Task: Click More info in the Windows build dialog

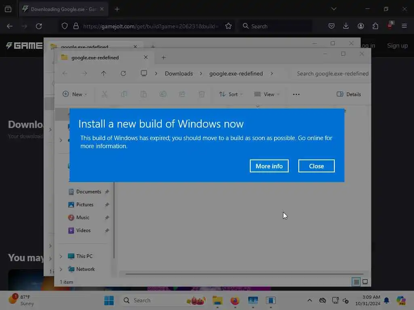Action: 269,166
